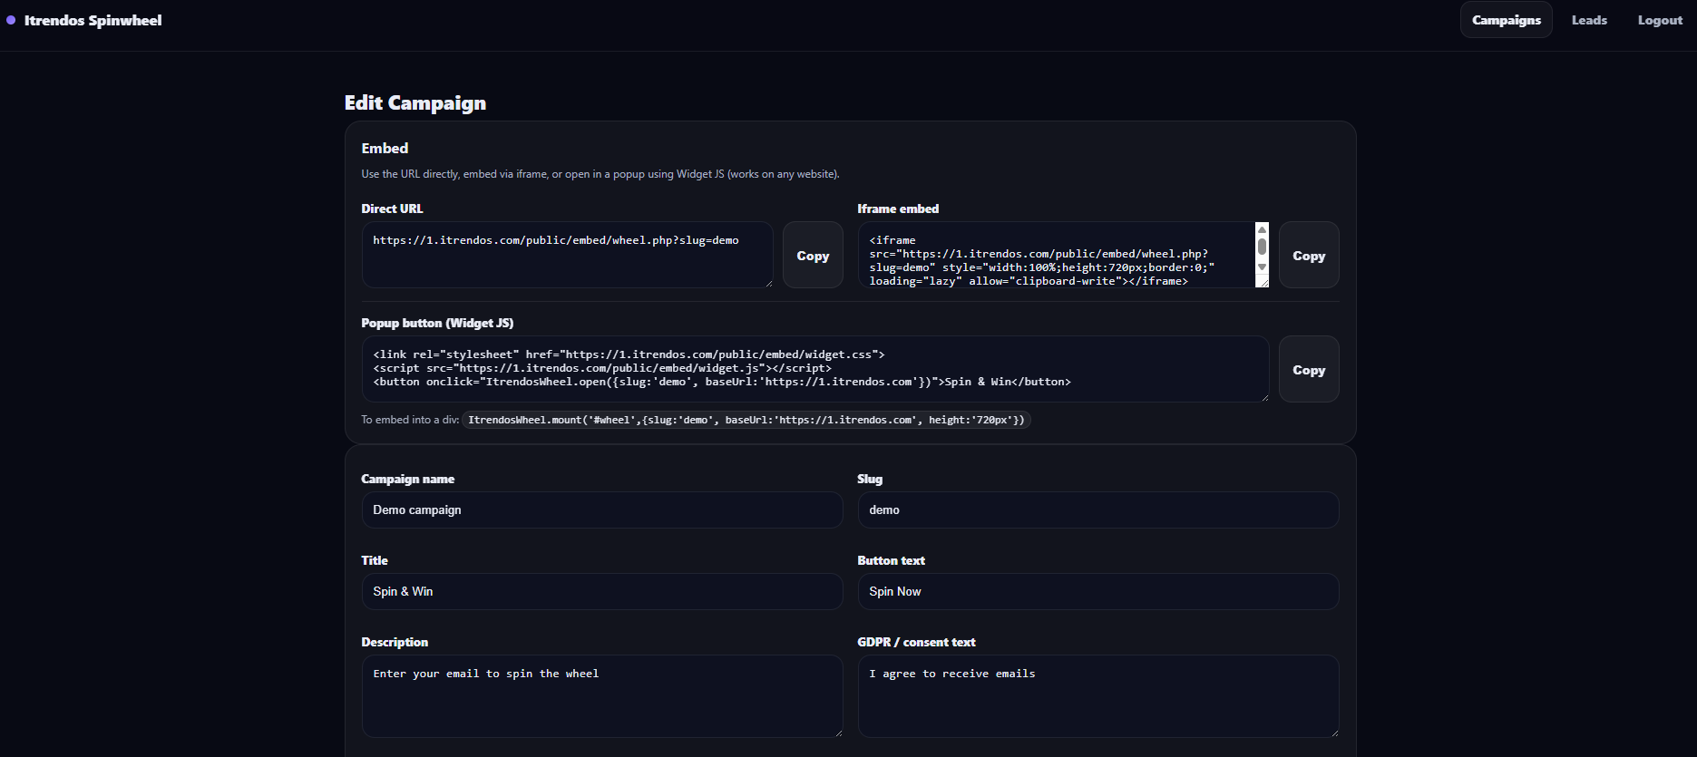Copy the Iframe embed code

coord(1308,256)
